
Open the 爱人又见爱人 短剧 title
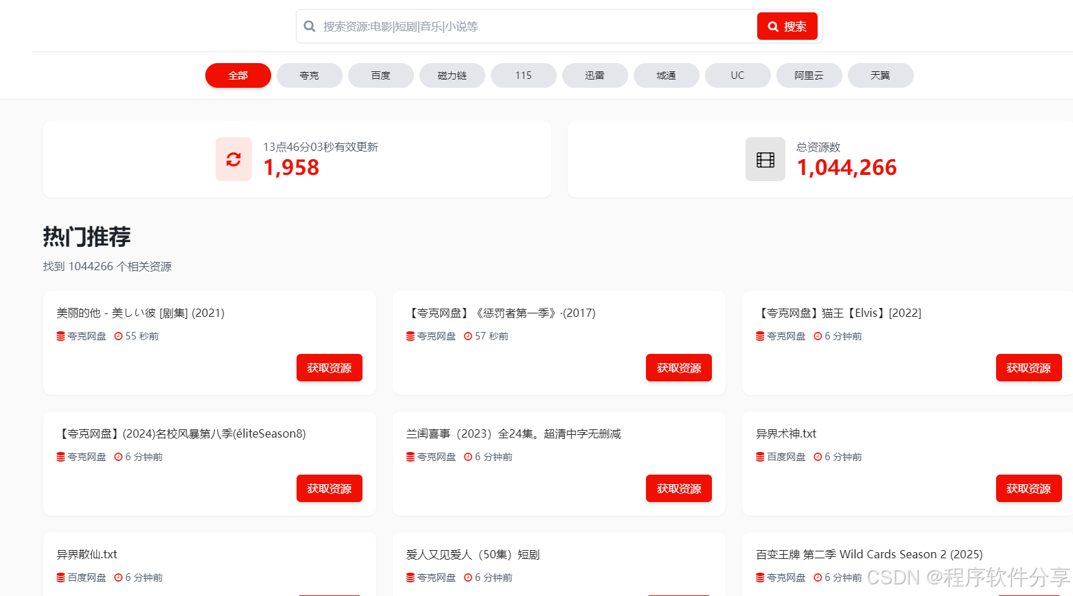coord(473,554)
